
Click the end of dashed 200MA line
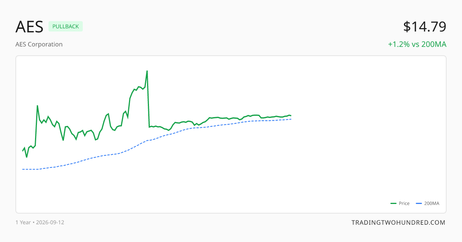tap(291, 119)
